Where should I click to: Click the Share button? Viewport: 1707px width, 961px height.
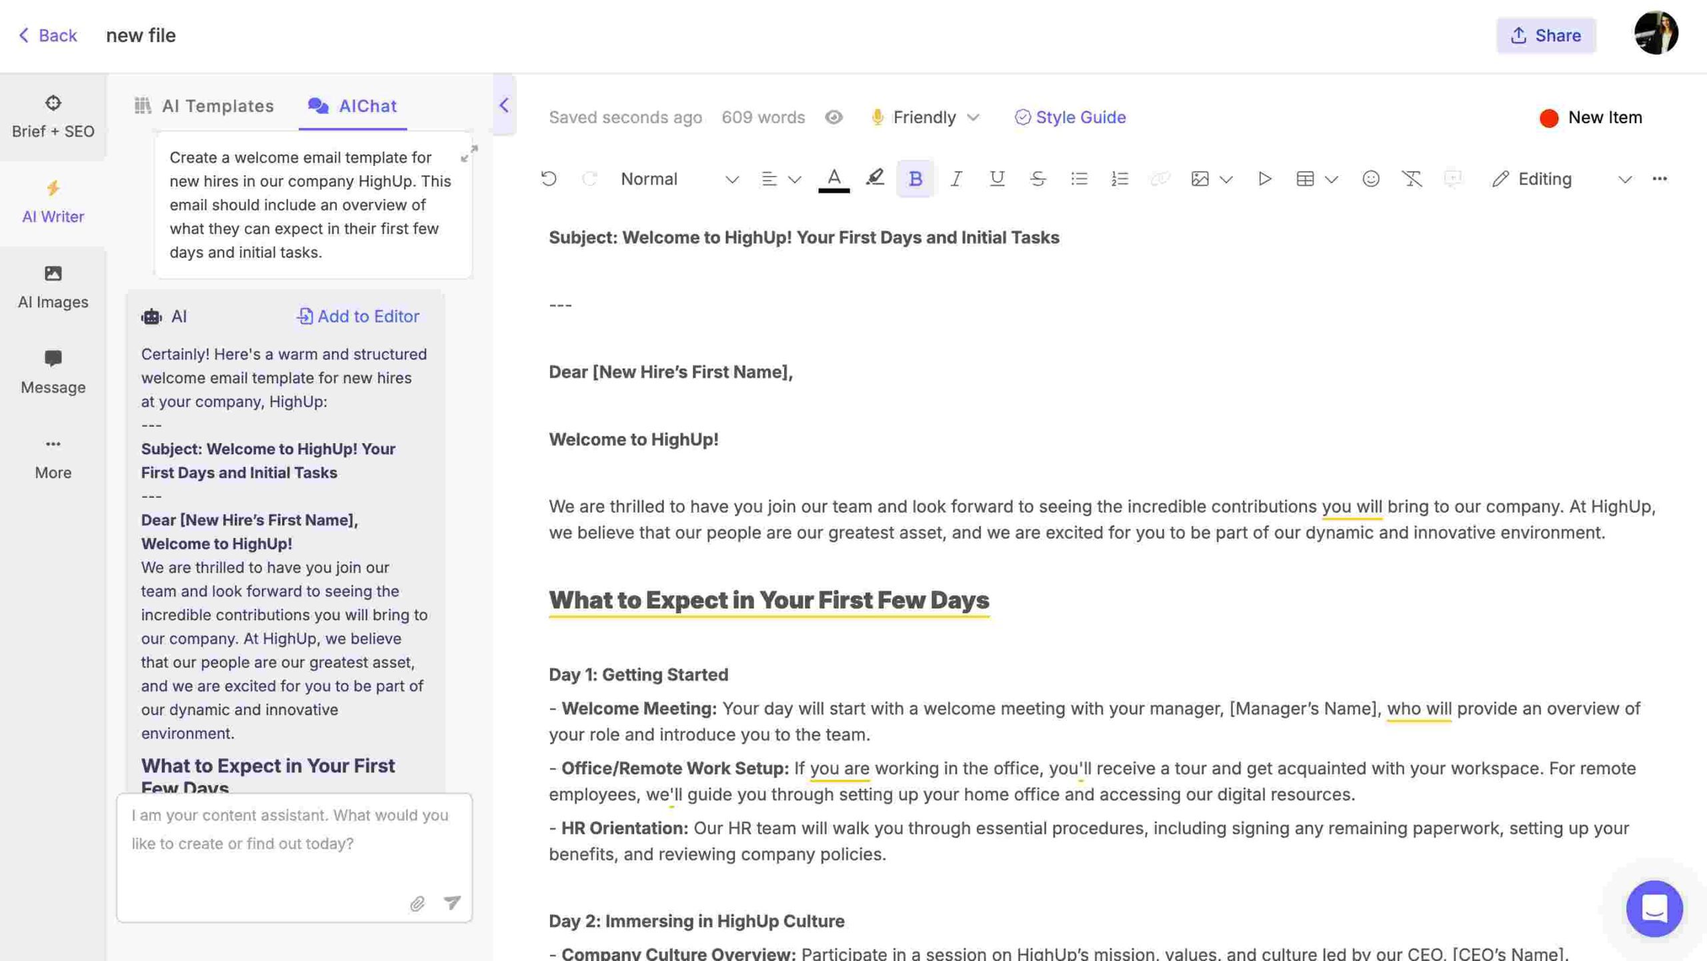[1546, 33]
